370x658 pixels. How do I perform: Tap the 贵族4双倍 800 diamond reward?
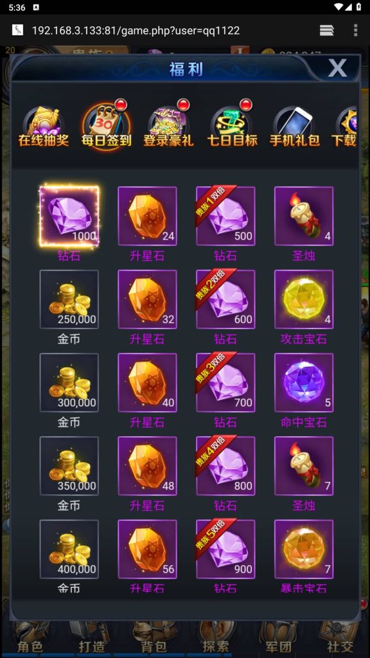pyautogui.click(x=225, y=466)
